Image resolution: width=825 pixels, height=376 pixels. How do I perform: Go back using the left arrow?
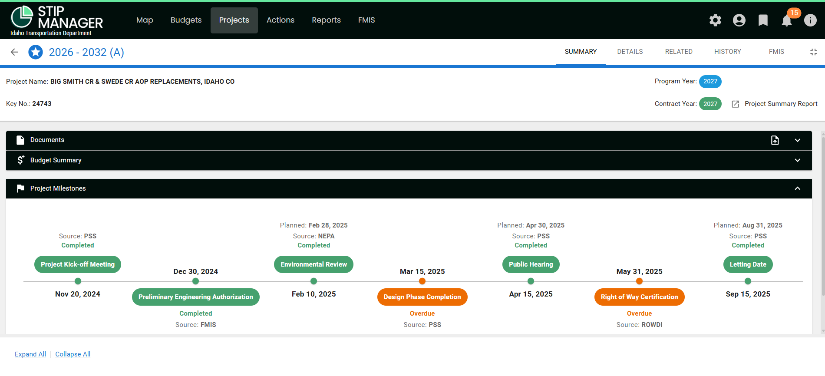tap(14, 52)
